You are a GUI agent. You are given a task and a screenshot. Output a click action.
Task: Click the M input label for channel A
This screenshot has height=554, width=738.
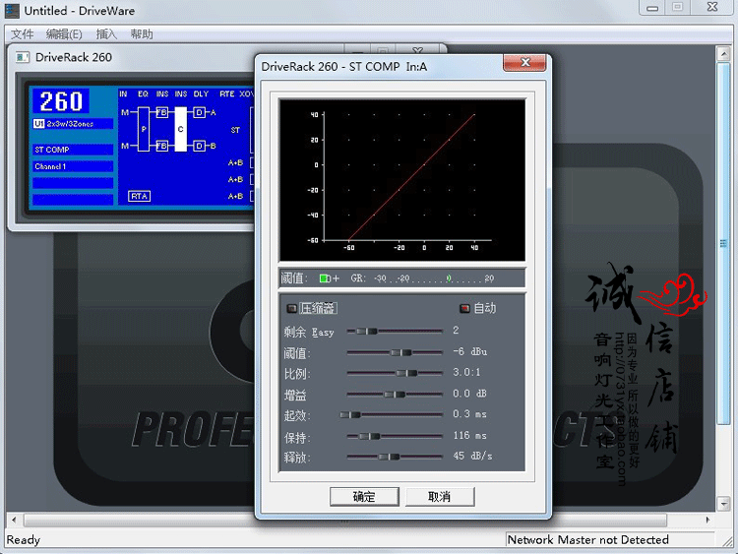125,112
